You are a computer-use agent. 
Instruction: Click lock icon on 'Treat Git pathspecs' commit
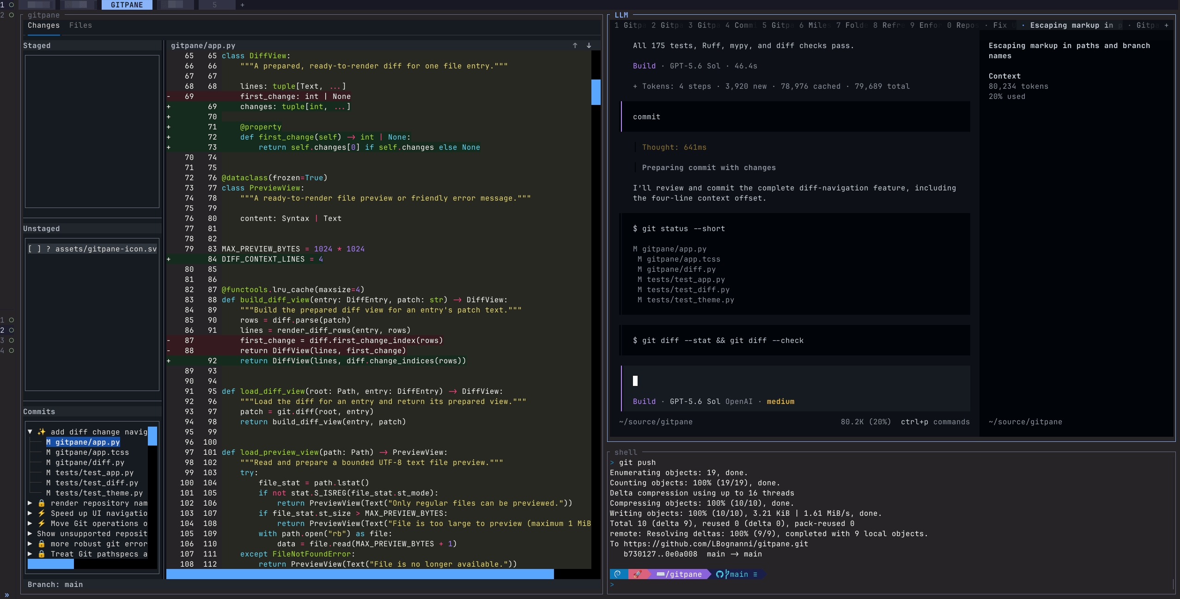(42, 554)
